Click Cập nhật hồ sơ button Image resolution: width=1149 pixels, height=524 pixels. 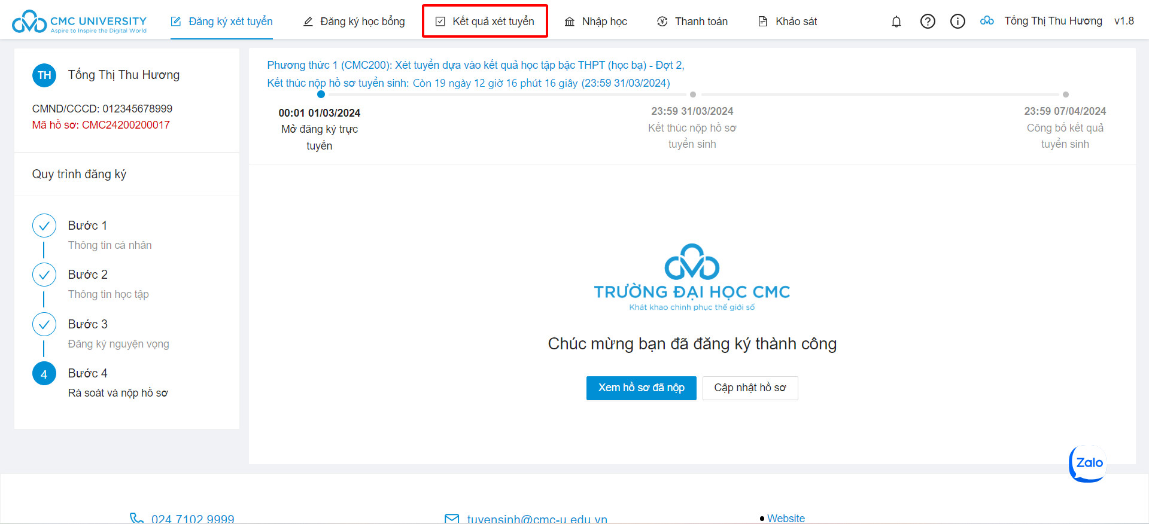point(750,388)
